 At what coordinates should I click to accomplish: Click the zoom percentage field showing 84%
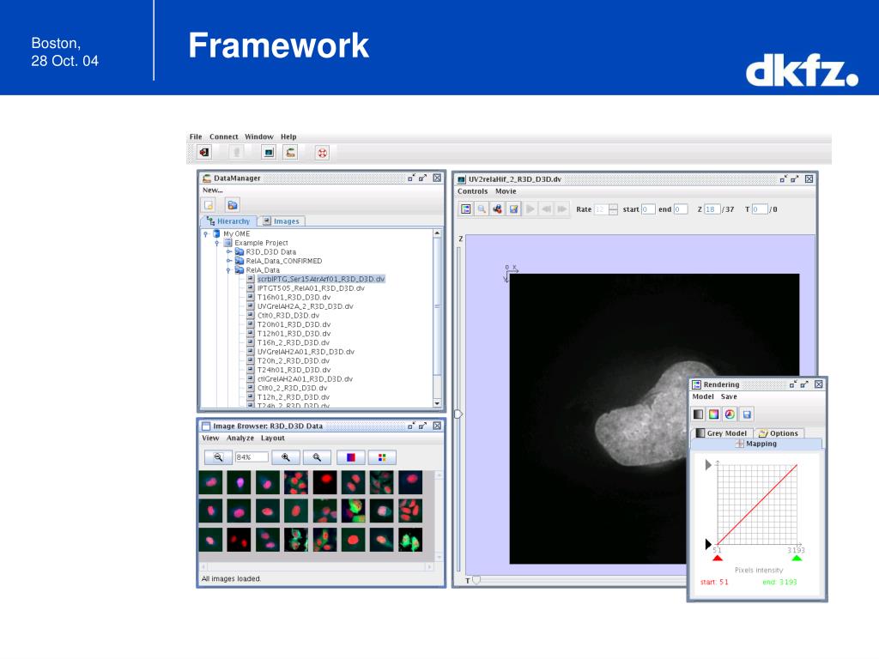[x=252, y=457]
